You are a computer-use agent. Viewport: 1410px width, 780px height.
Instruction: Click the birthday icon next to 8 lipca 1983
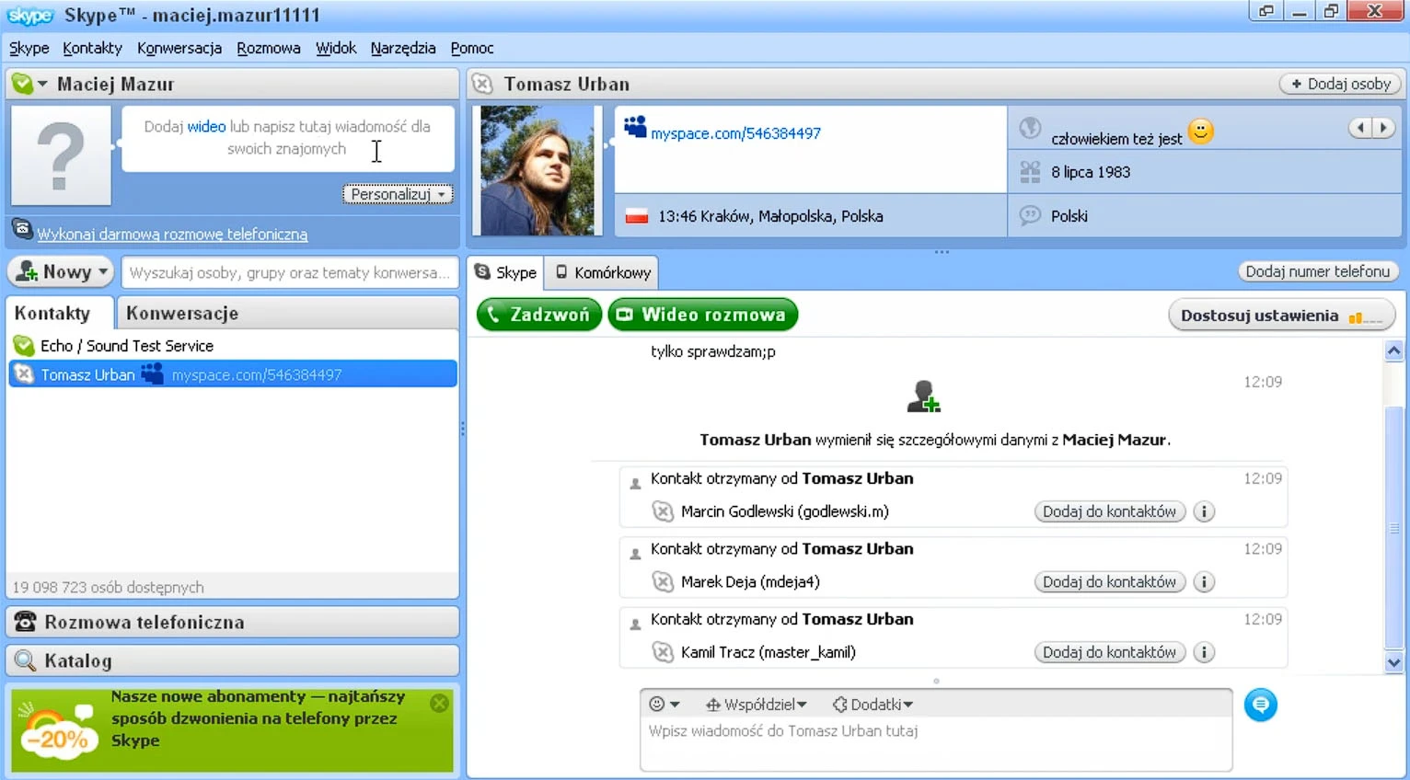pos(1030,171)
